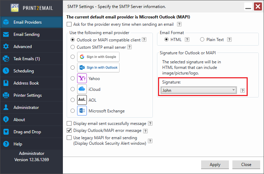Check Use legacy MAPI for email sending
This screenshot has width=264, height=174.
coord(69,138)
